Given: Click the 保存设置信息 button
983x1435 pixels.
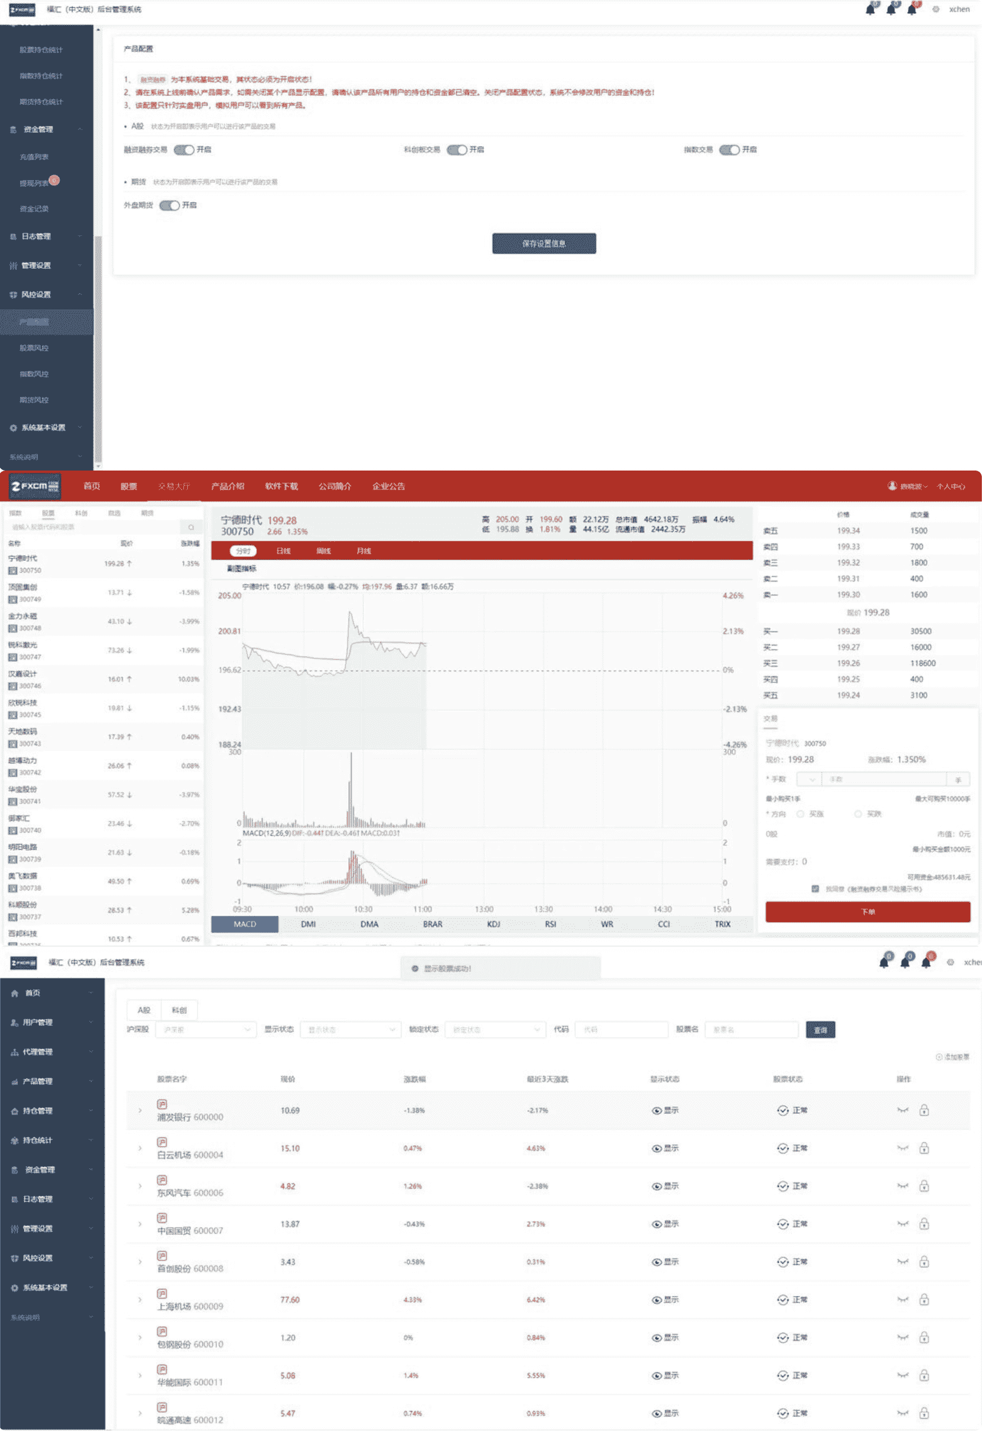Looking at the screenshot, I should (544, 244).
